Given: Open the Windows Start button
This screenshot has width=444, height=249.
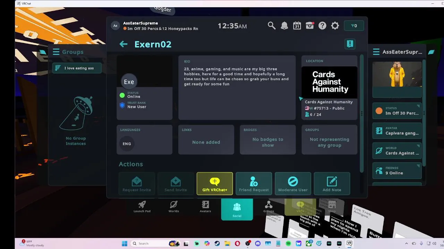Looking at the screenshot, I should coord(125,243).
